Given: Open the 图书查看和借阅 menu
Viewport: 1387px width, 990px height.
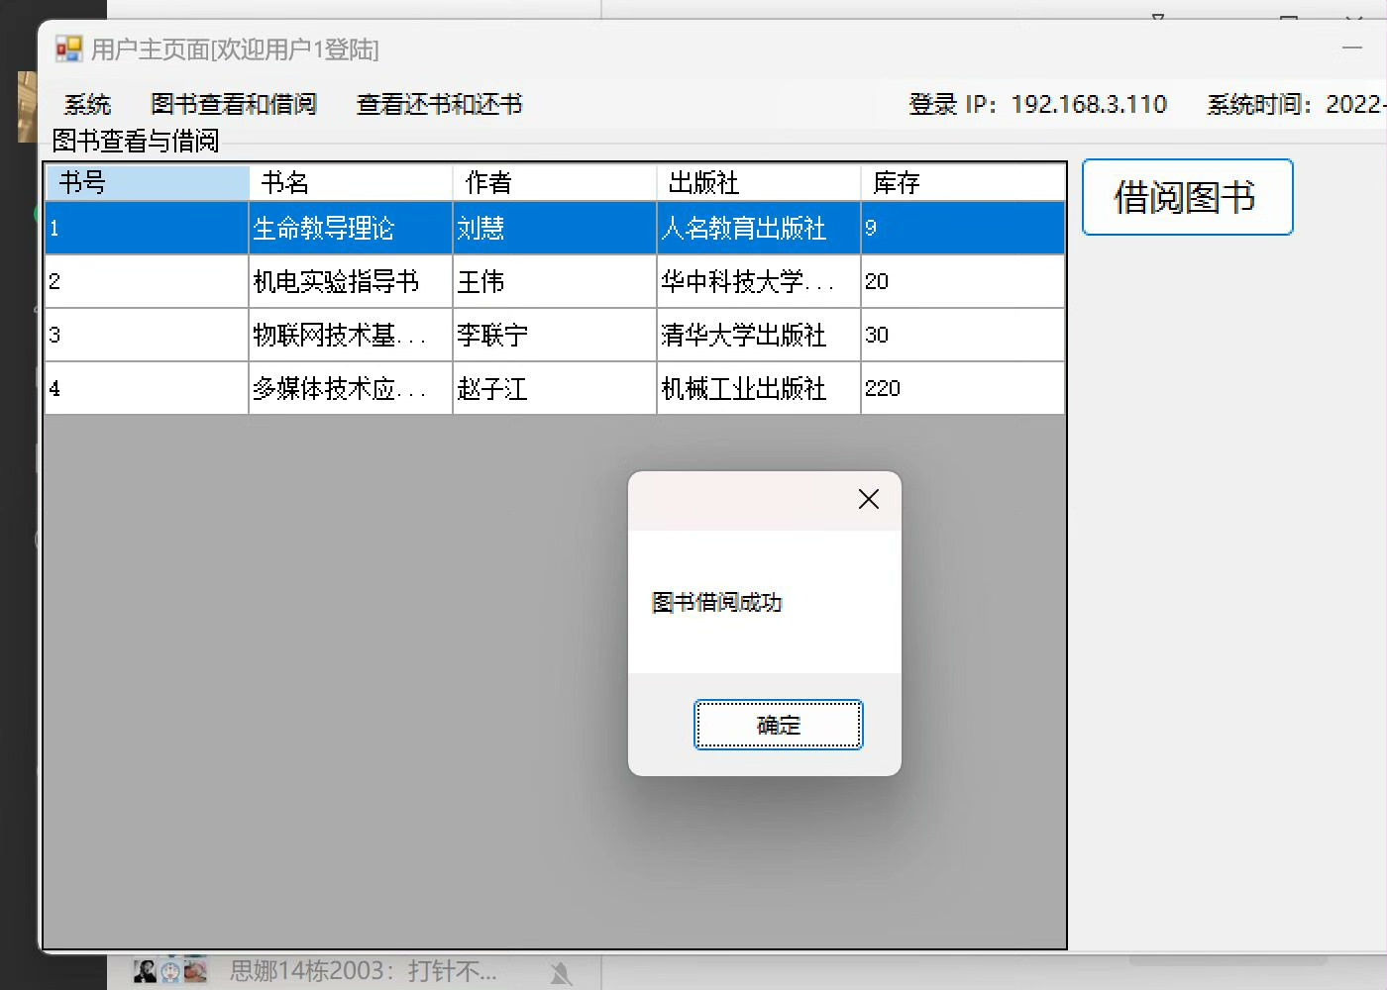Looking at the screenshot, I should pos(233,104).
